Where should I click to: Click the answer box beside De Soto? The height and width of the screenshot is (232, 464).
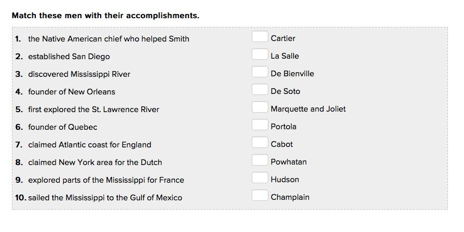coord(260,90)
